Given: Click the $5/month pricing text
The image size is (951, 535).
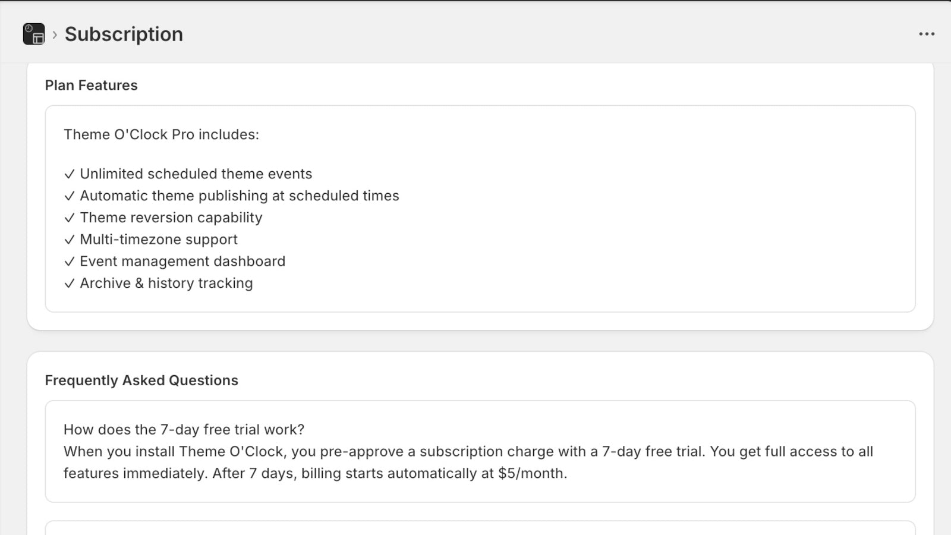Looking at the screenshot, I should coord(533,474).
